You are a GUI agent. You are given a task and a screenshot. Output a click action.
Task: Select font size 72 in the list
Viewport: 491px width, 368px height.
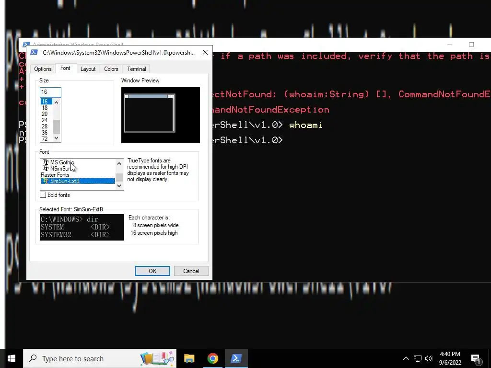point(47,139)
